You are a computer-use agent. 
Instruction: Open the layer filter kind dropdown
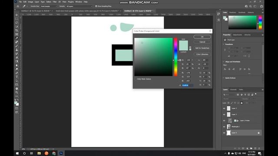point(229,94)
